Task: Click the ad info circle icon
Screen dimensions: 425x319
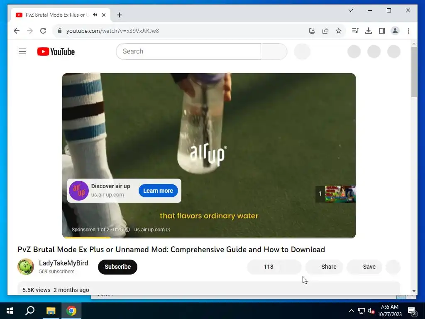Action: click(128, 229)
